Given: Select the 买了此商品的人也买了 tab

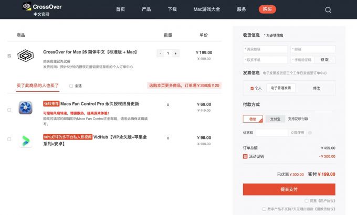Looking at the screenshot, I should (38, 86).
